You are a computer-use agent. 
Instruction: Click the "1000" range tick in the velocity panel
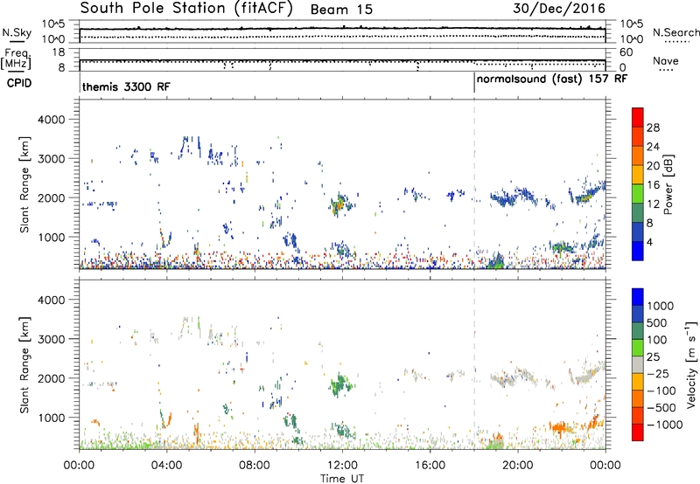pos(51,417)
